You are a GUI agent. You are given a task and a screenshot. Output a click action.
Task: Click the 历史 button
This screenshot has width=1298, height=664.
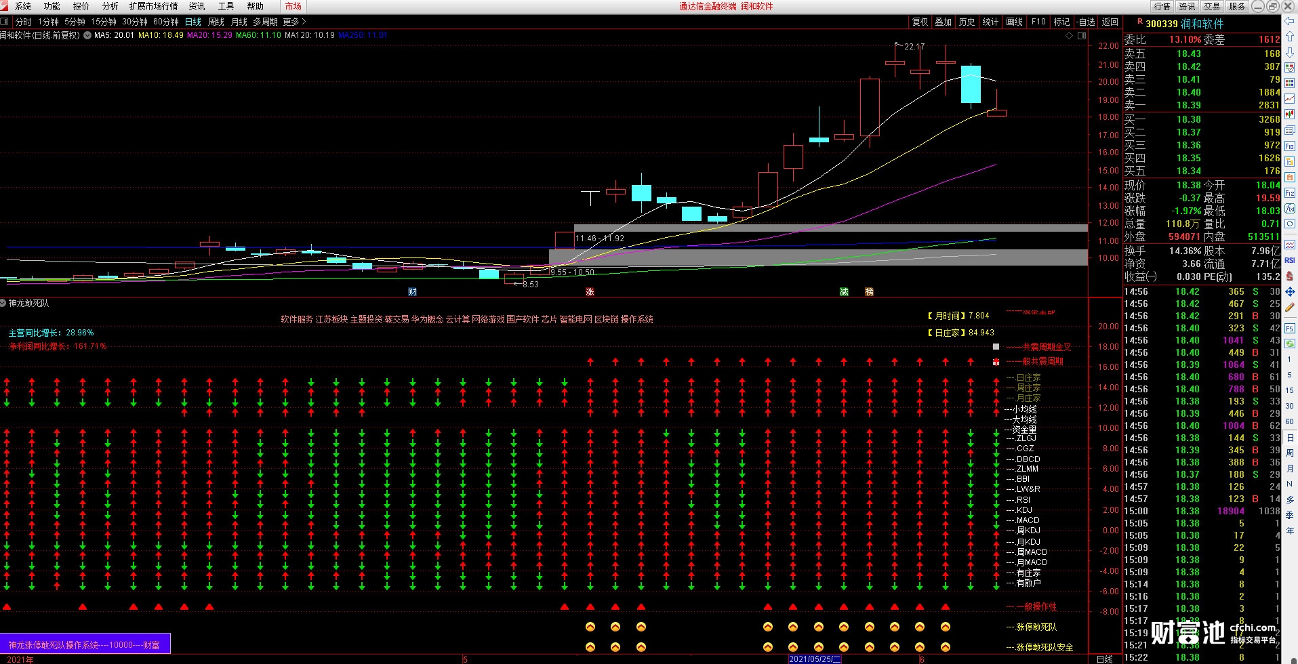pos(967,22)
